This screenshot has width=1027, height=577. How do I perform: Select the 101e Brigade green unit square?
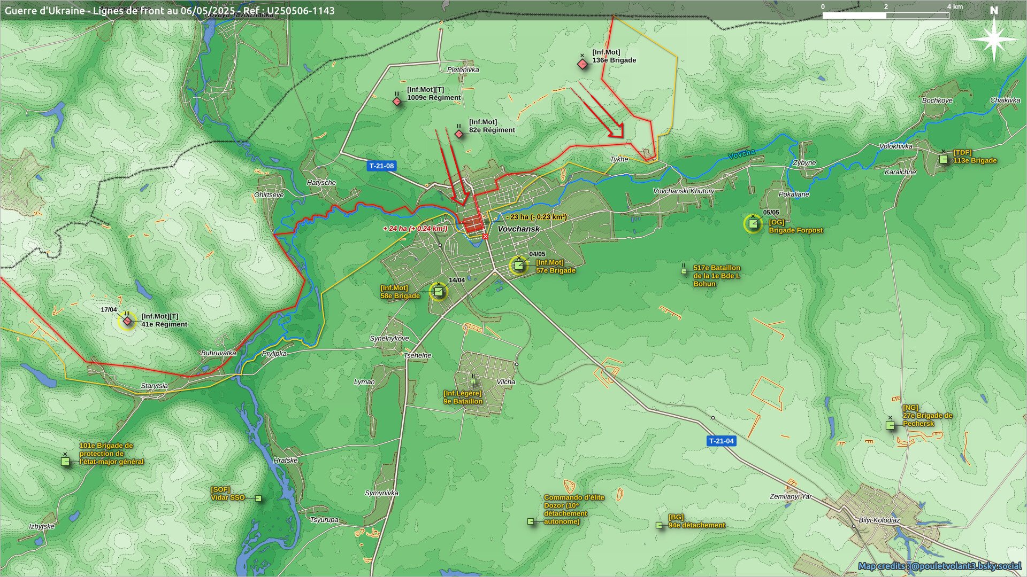coord(65,462)
